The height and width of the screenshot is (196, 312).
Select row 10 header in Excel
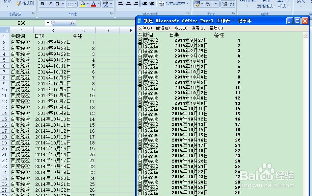tap(5, 90)
